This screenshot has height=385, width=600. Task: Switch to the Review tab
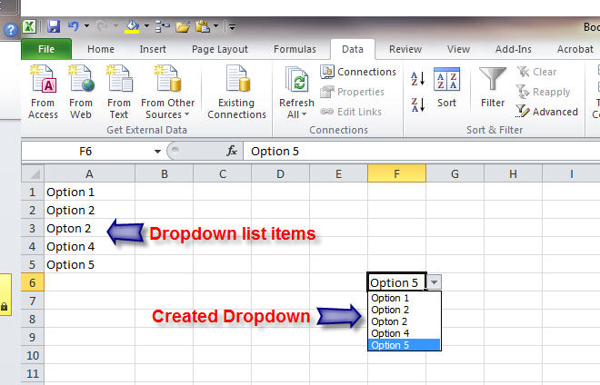click(x=405, y=49)
